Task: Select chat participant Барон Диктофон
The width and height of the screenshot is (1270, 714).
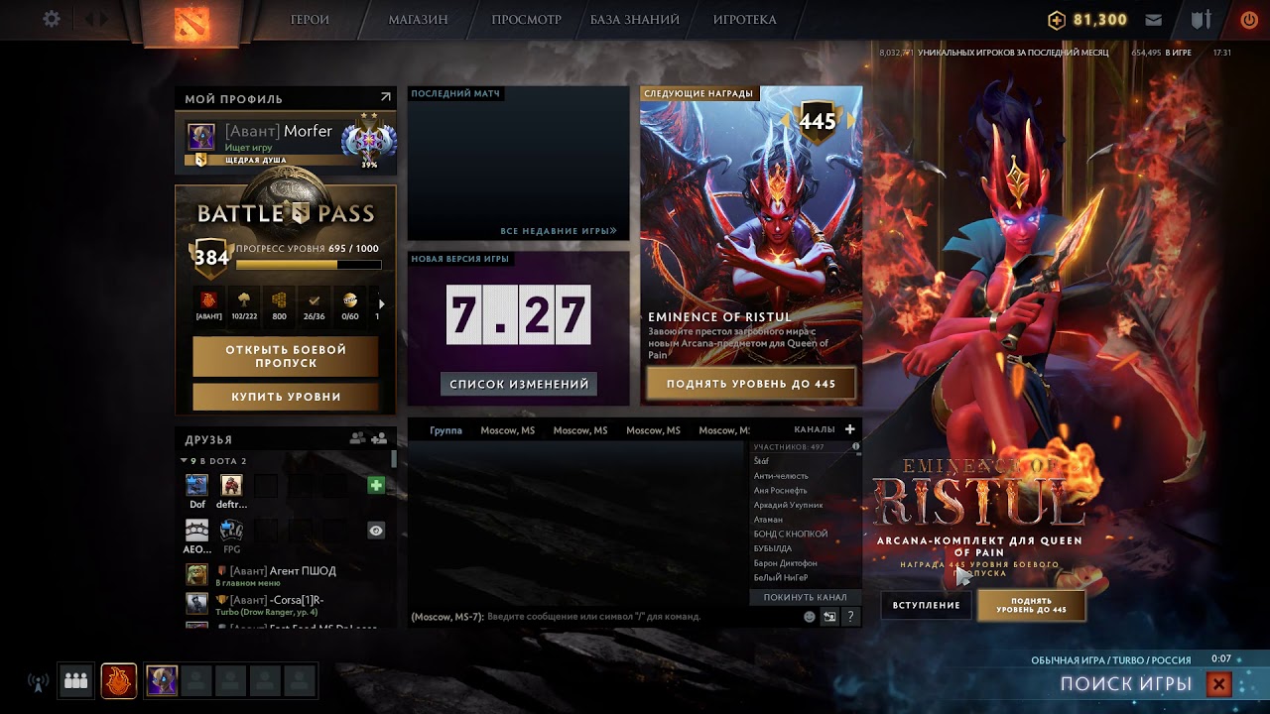Action: pyautogui.click(x=786, y=563)
